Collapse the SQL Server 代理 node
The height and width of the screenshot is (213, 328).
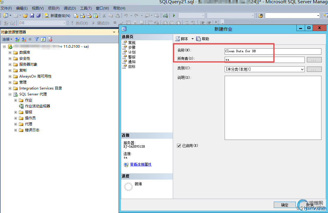(x=10, y=94)
